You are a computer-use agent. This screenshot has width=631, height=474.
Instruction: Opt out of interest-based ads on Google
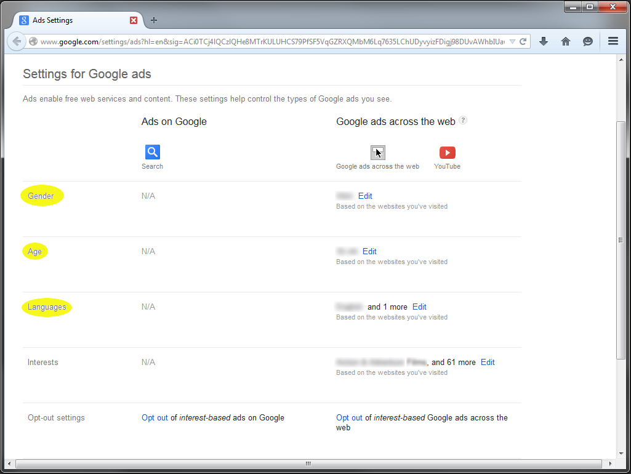tap(155, 417)
